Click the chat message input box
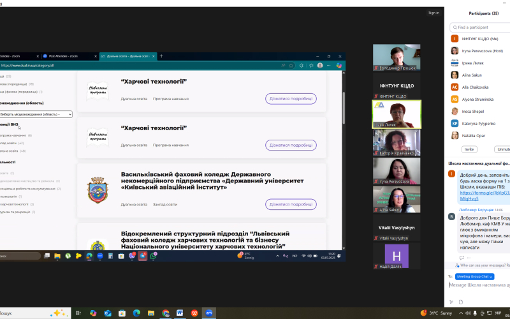This screenshot has width=510, height=319. coord(479,285)
